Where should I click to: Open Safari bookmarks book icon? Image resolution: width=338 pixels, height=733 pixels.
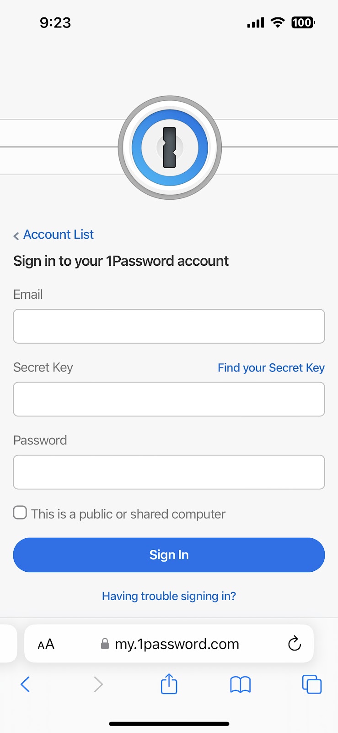tap(240, 685)
